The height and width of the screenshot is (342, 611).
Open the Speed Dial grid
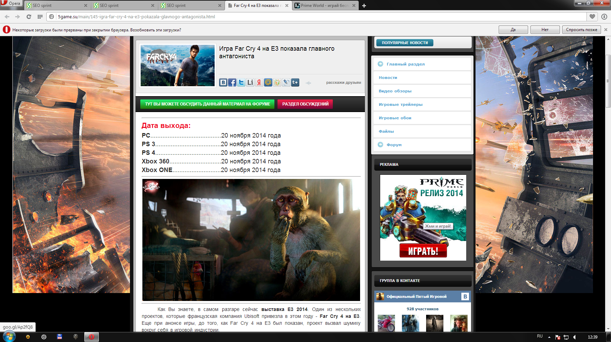point(40,17)
